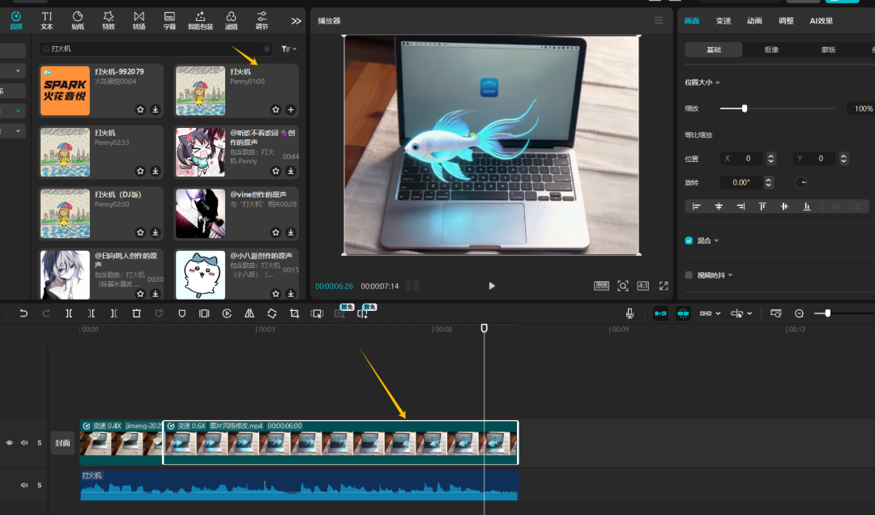
Task: Play the video in the player
Action: tap(491, 286)
